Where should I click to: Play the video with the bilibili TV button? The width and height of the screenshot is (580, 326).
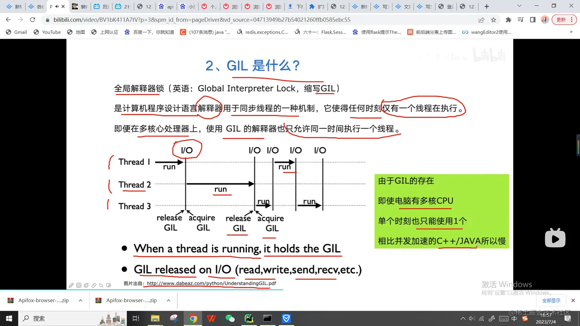tap(555, 238)
